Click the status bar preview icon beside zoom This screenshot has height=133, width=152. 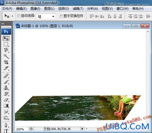point(31,129)
